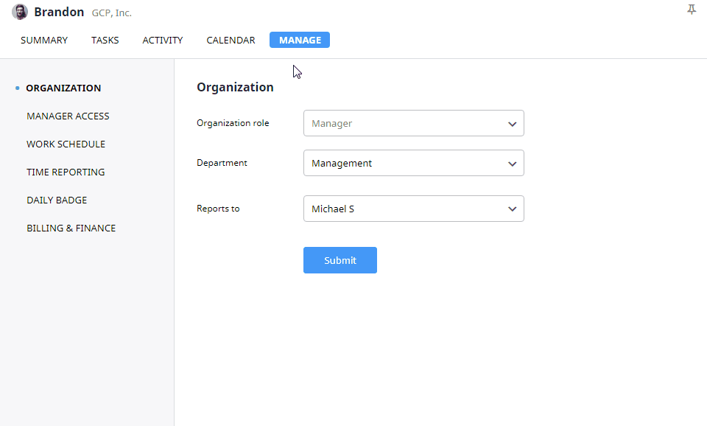Select the Manage tab
707x426 pixels.
300,41
